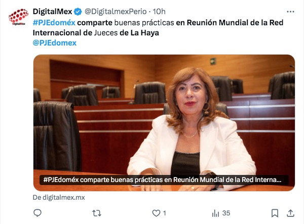Open the @DigitalmexPerio handle link

click(116, 12)
